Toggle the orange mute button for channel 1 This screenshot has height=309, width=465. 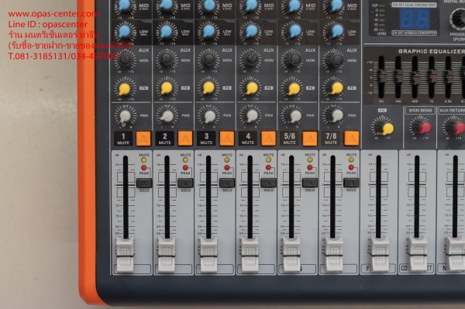[x=143, y=139]
